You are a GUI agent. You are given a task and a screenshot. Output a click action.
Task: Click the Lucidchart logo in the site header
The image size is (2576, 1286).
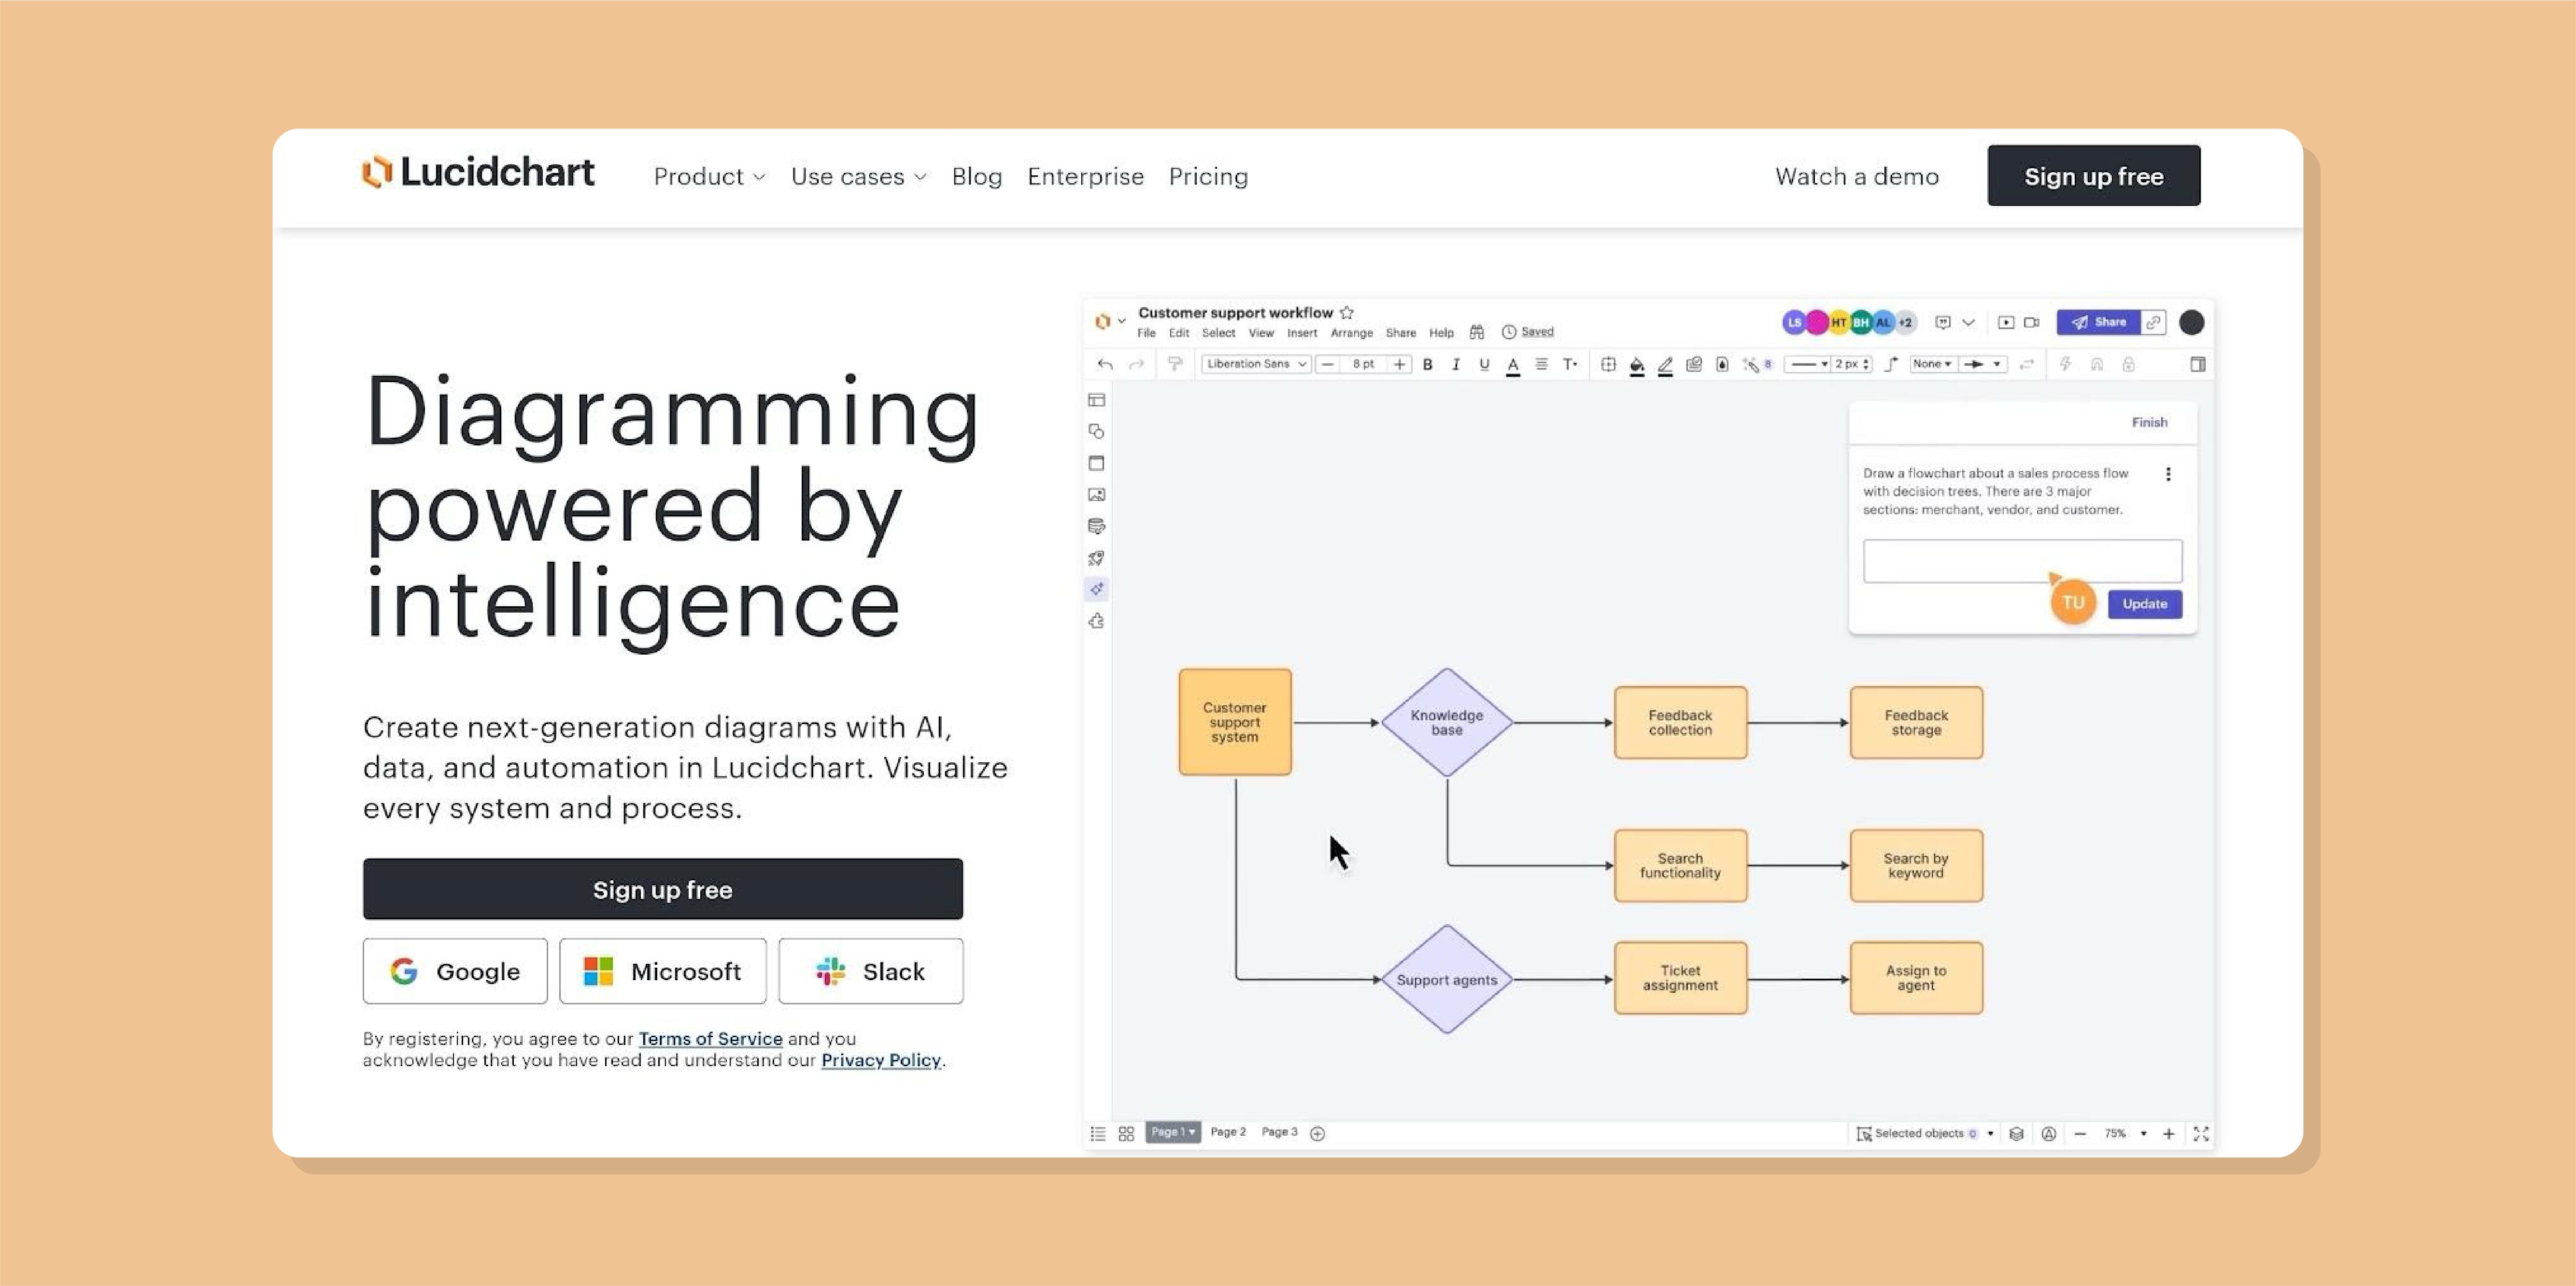click(x=478, y=173)
